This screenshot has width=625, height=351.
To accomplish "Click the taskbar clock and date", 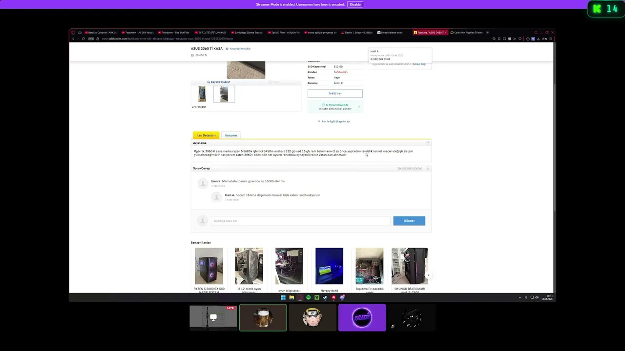I will point(547,297).
